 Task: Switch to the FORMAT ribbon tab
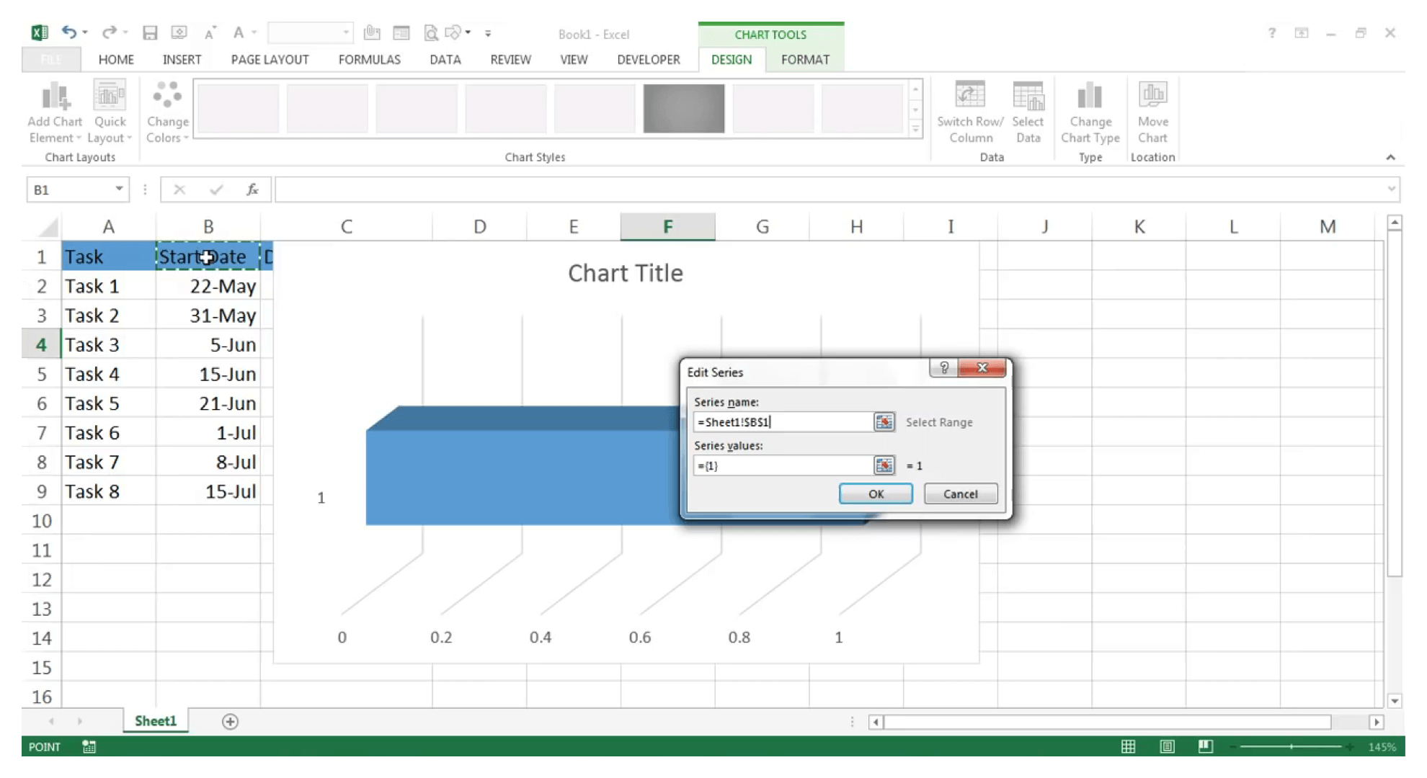tap(805, 59)
